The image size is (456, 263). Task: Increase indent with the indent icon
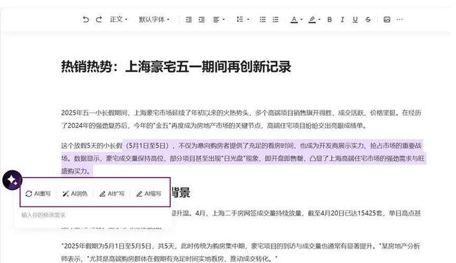point(202,19)
